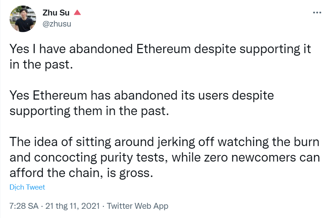Click the Dịch Tweet translate link

(x=27, y=187)
